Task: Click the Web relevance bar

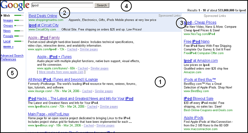Action: point(19,15)
